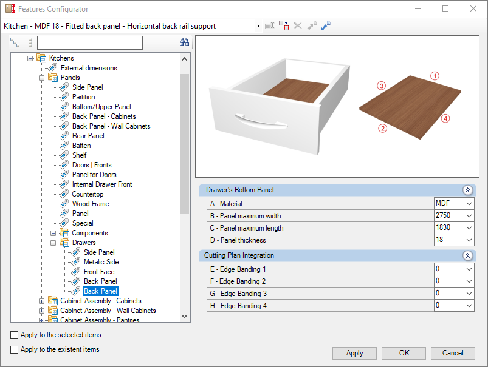Open the Panel maximum length dropdown
The height and width of the screenshot is (367, 488).
(x=469, y=227)
